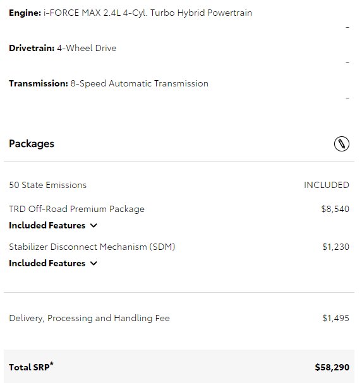Click the Stabilizer Disconnect Mechanism (SDM) name
This screenshot has width=362, height=383.
coord(92,247)
